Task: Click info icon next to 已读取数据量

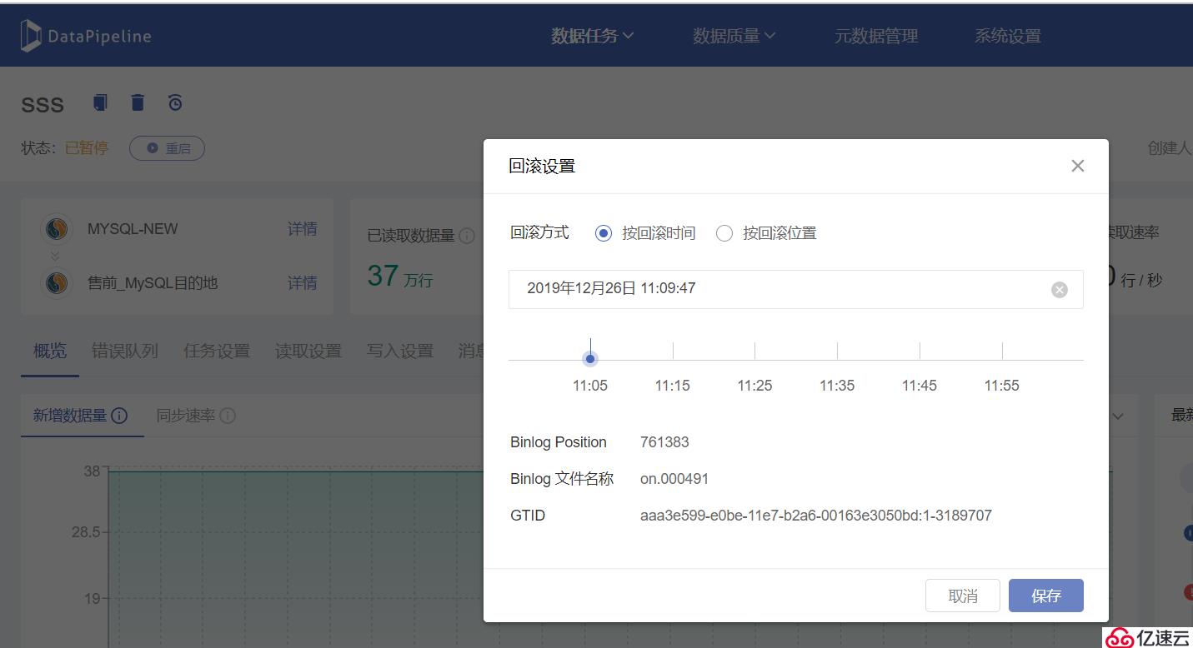Action: [x=467, y=236]
